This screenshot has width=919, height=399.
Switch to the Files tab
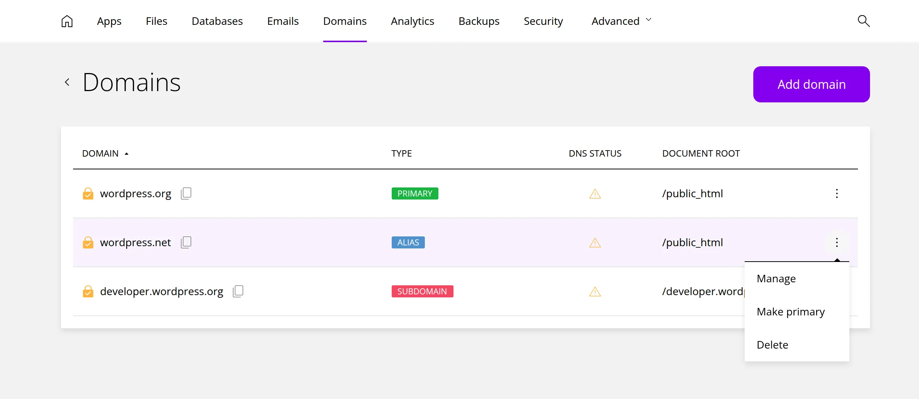[x=157, y=21]
